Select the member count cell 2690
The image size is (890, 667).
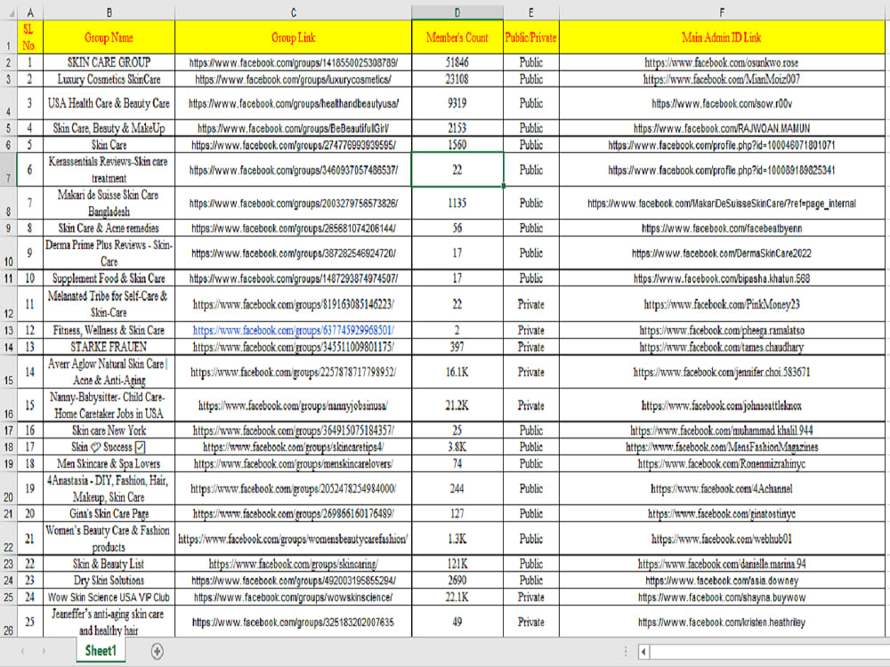tap(457, 580)
